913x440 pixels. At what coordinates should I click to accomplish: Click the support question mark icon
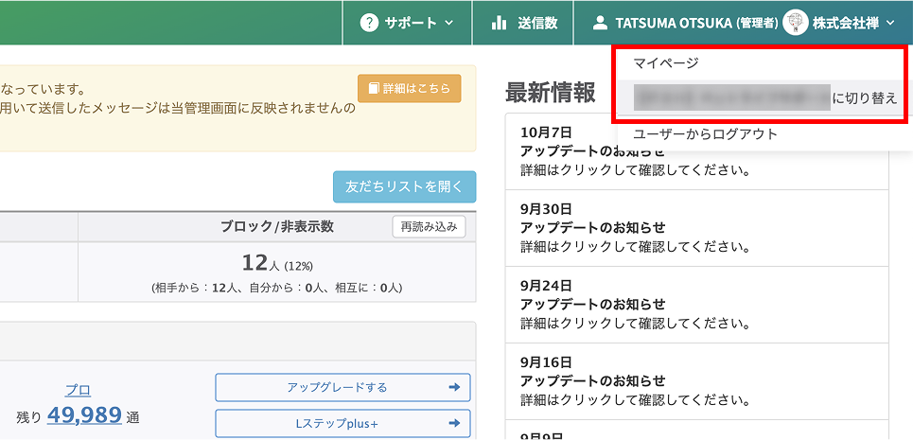[x=369, y=23]
